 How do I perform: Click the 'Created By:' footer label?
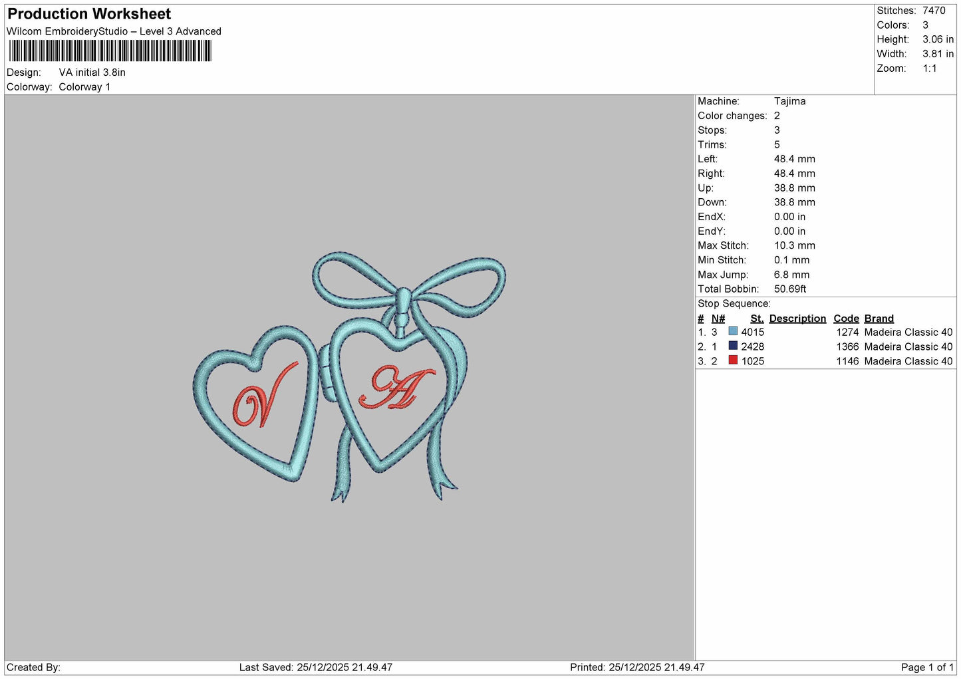33,667
